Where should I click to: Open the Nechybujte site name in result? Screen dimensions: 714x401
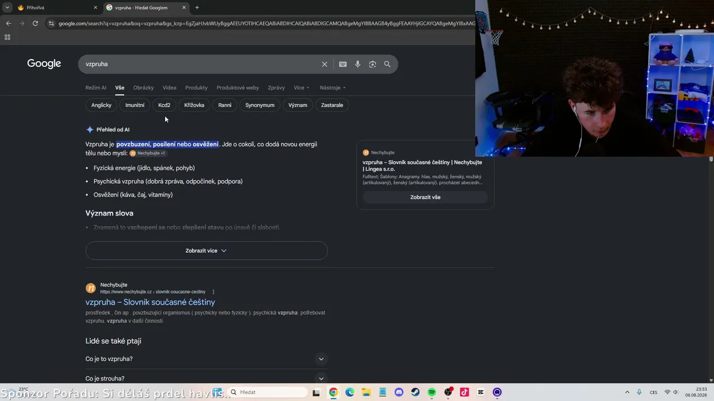pos(114,285)
